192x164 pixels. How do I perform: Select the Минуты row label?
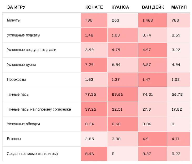[14, 20]
